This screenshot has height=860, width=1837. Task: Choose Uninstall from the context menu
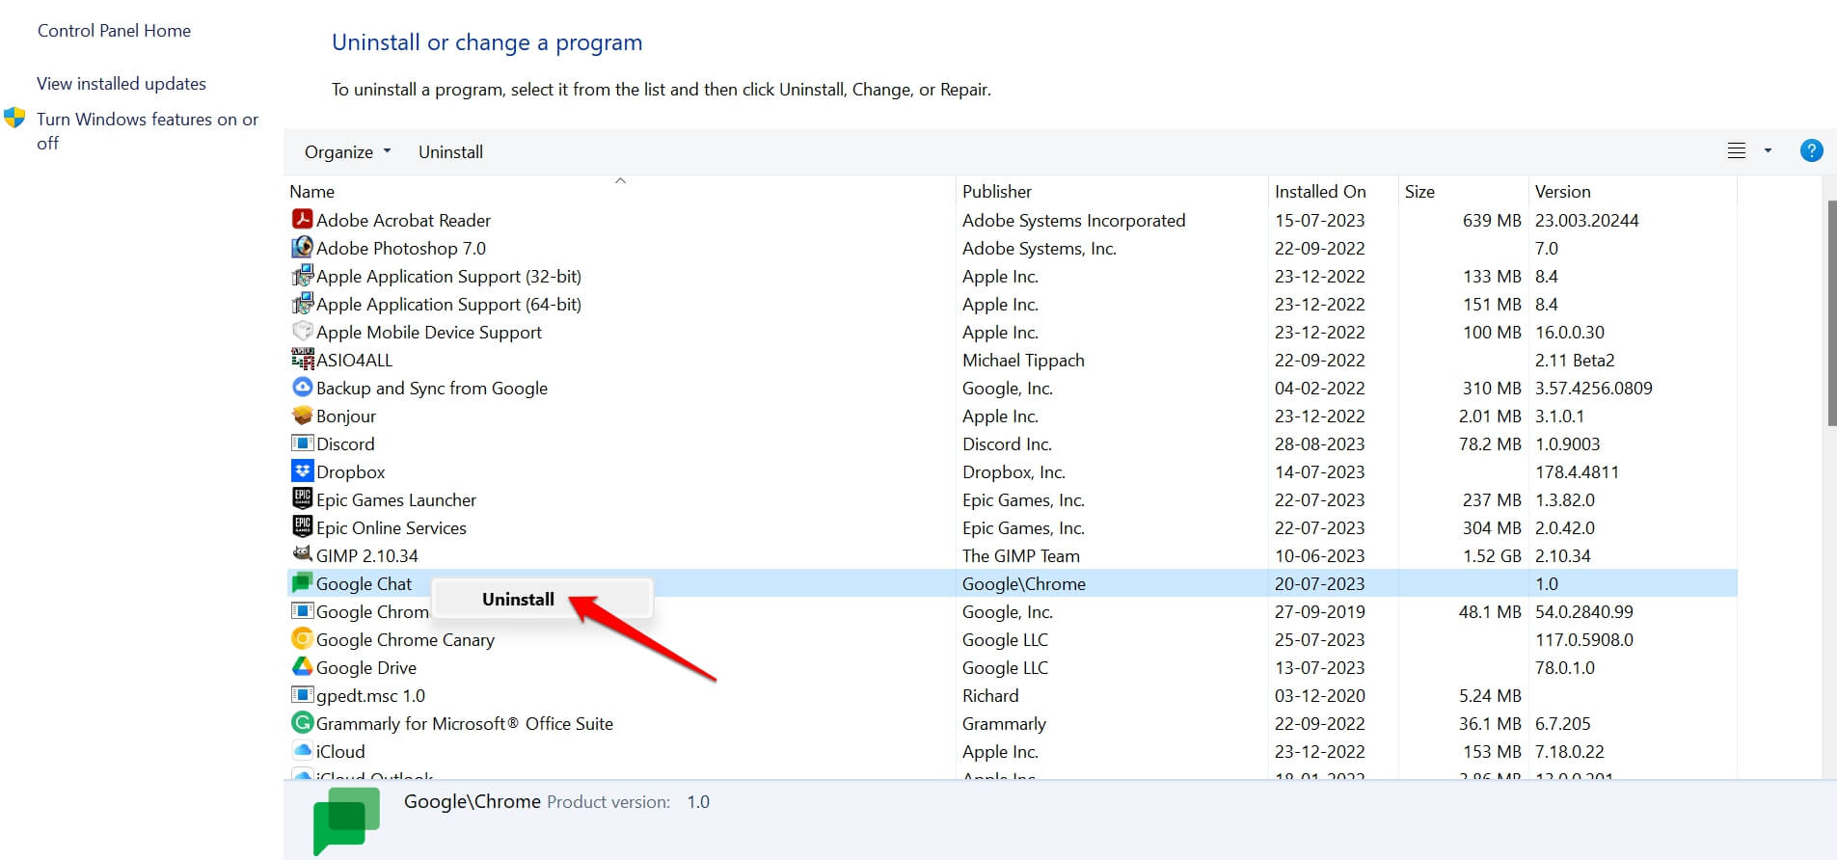[518, 599]
